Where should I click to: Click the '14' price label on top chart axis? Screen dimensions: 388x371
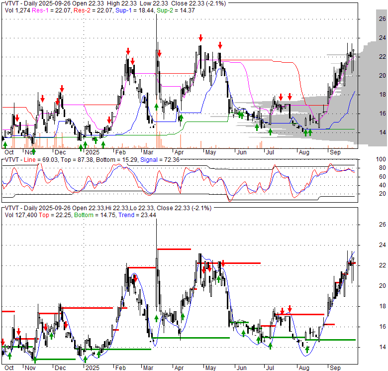383,132
